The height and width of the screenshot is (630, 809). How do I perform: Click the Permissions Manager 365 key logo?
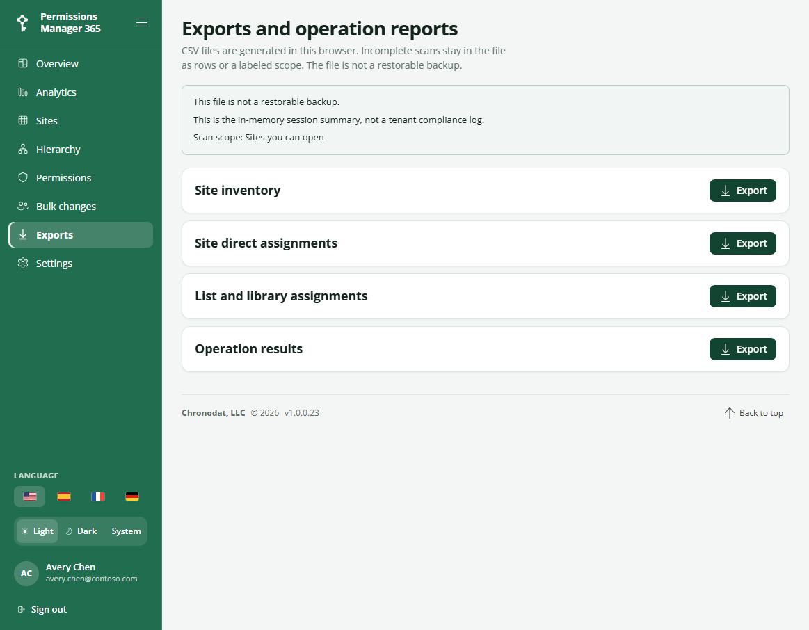(x=22, y=23)
